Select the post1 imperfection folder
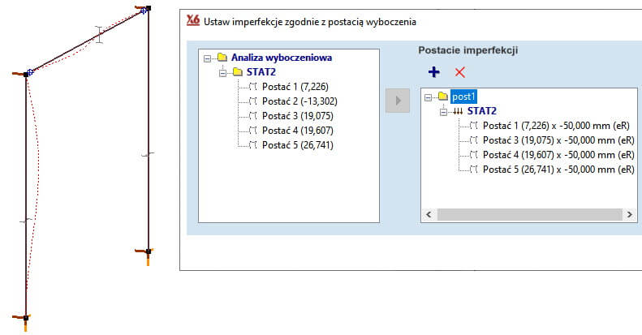The height and width of the screenshot is (335, 642). point(464,97)
